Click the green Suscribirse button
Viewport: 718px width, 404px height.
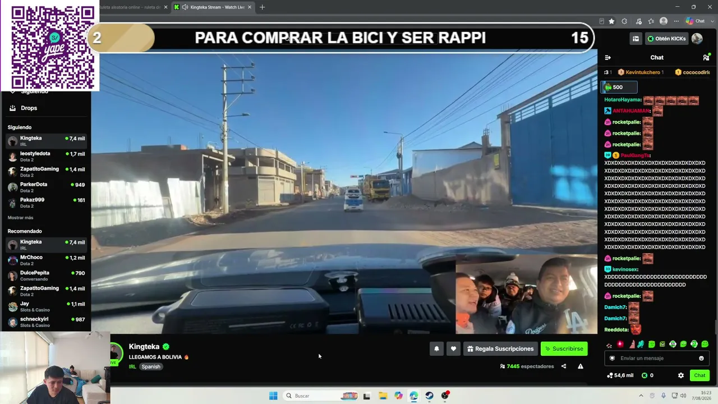(x=564, y=349)
